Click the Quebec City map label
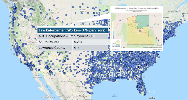Viewport: 188px width, 100px height. pyautogui.click(x=173, y=12)
